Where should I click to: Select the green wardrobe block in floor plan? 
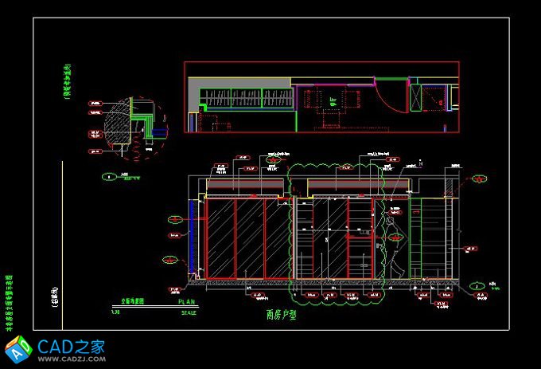tap(239, 99)
